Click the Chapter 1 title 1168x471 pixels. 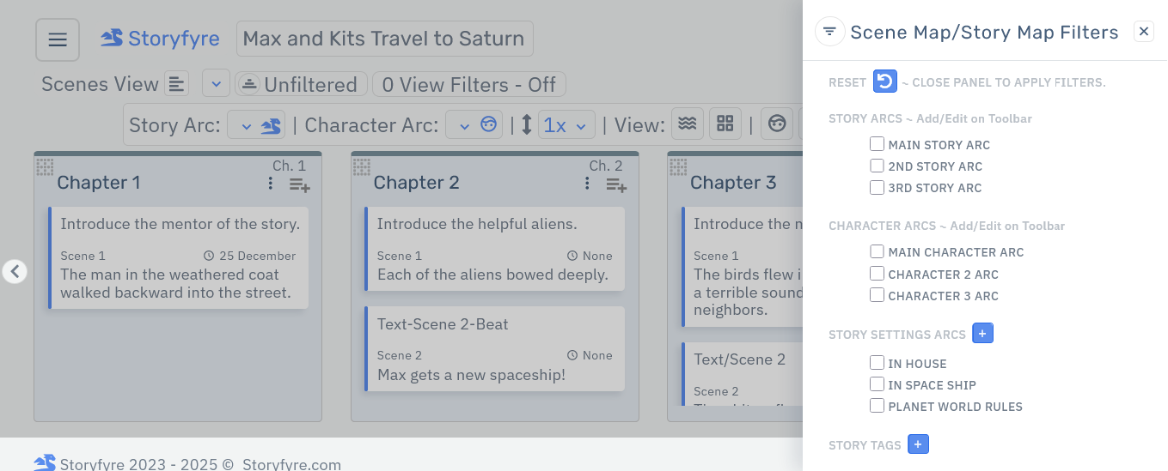point(99,183)
